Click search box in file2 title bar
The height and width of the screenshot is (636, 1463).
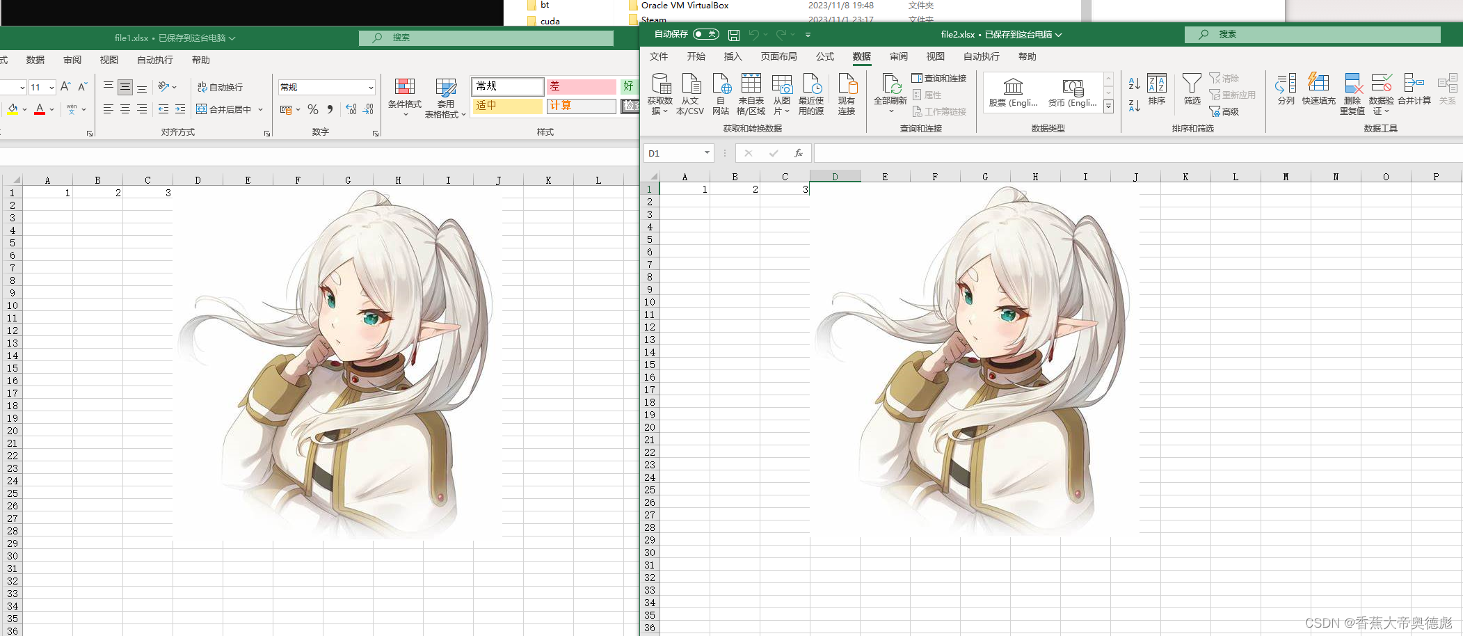[x=1313, y=34]
